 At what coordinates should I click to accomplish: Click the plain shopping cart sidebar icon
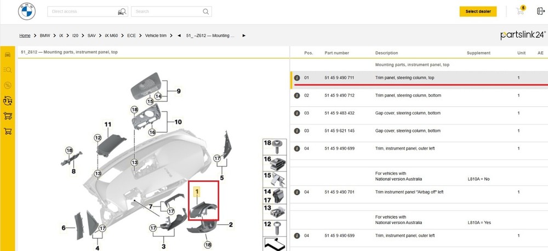click(x=8, y=131)
